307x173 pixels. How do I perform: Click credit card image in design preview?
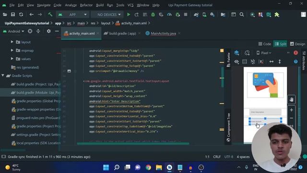(x=265, y=85)
